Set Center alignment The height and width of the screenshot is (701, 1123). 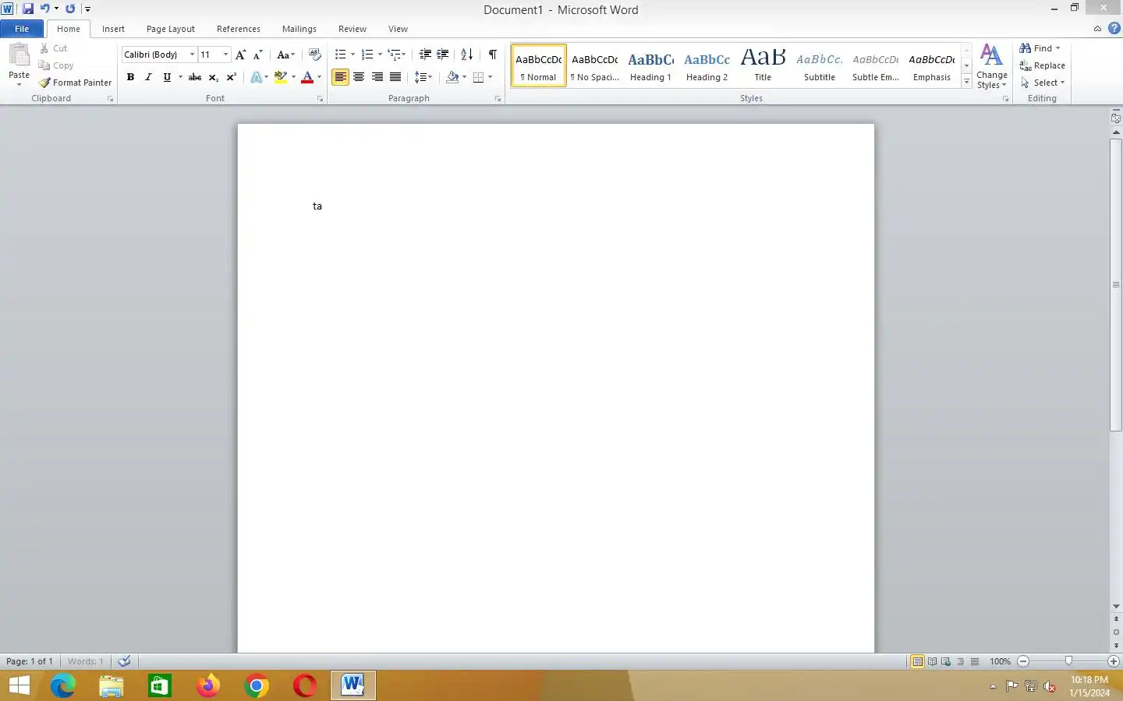coord(359,77)
